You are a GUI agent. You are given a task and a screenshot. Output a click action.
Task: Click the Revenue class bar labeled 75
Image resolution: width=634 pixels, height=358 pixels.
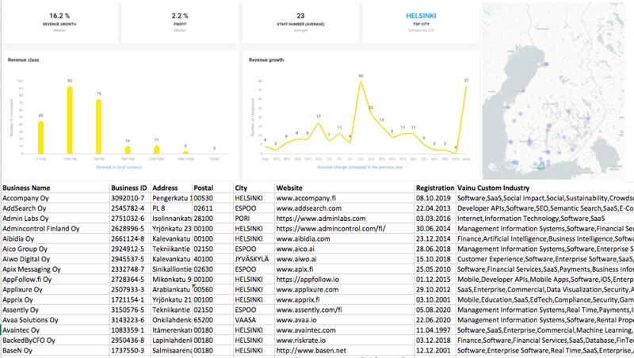98,126
